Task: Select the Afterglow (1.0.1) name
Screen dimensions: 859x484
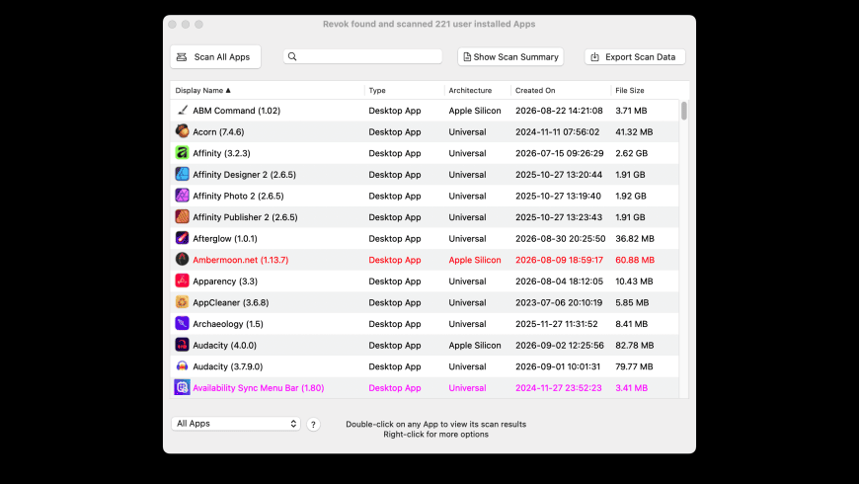Action: tap(225, 238)
